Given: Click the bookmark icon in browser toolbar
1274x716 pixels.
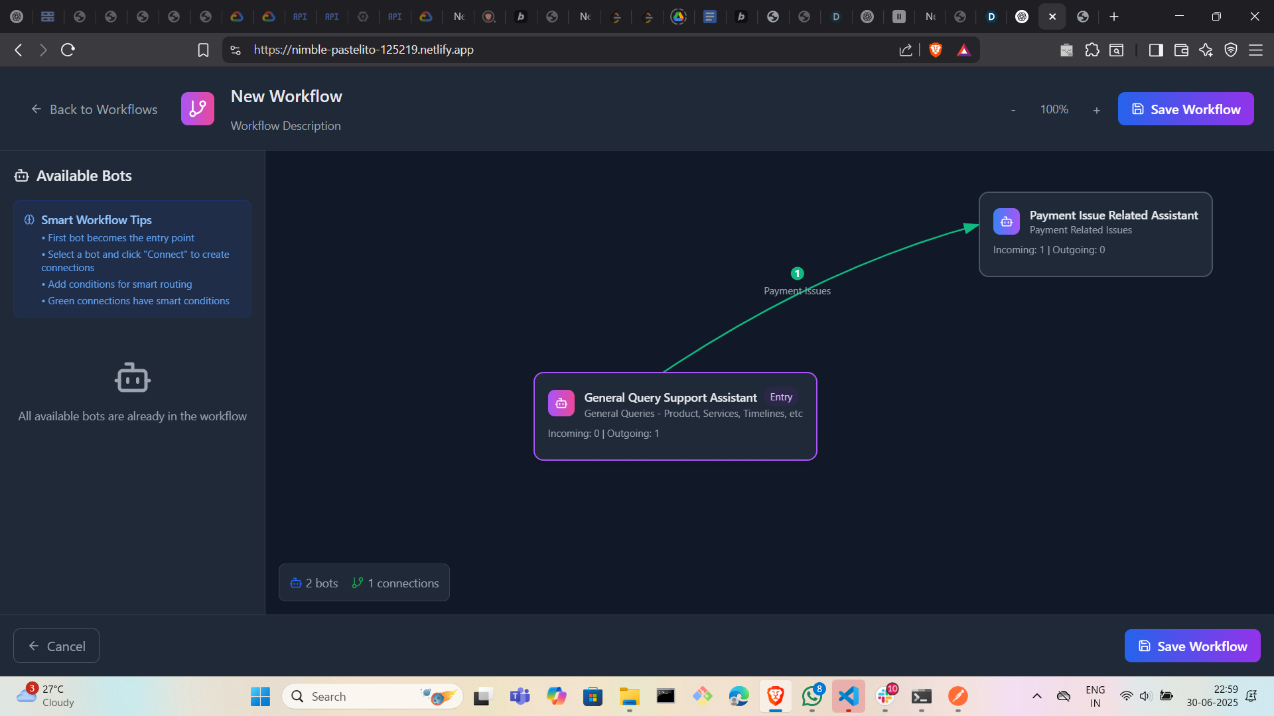Looking at the screenshot, I should tap(203, 50).
